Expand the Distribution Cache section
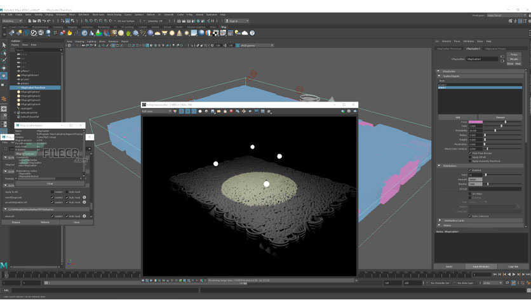The image size is (531, 307). coord(440,221)
